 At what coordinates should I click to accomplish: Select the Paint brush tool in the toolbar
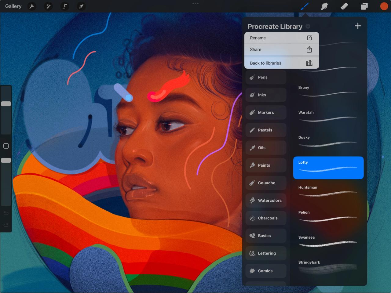pyautogui.click(x=305, y=6)
